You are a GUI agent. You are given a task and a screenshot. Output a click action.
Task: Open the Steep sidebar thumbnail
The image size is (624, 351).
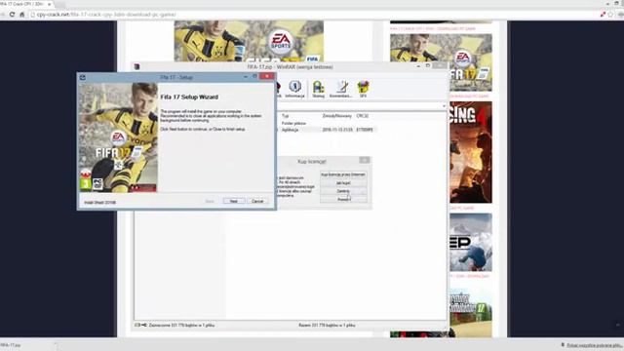click(471, 243)
